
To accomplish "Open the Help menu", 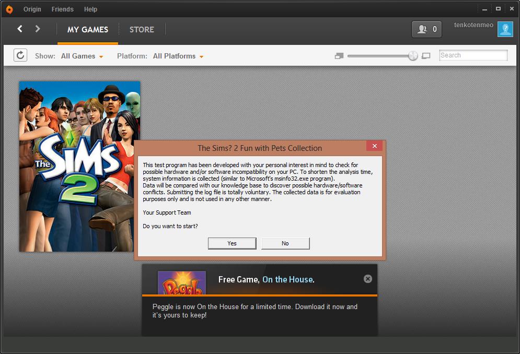I will 90,9.
